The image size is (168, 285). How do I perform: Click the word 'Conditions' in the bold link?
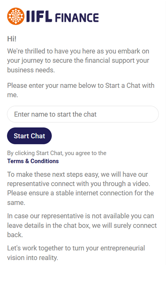click(45, 161)
